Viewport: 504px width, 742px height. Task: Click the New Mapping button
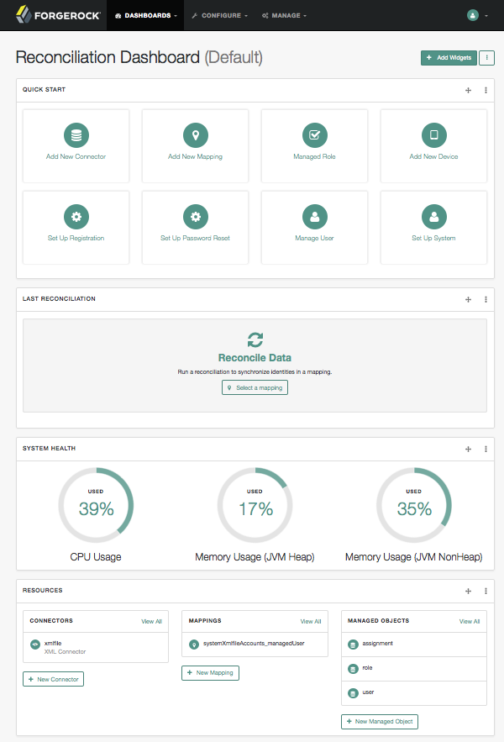[211, 672]
